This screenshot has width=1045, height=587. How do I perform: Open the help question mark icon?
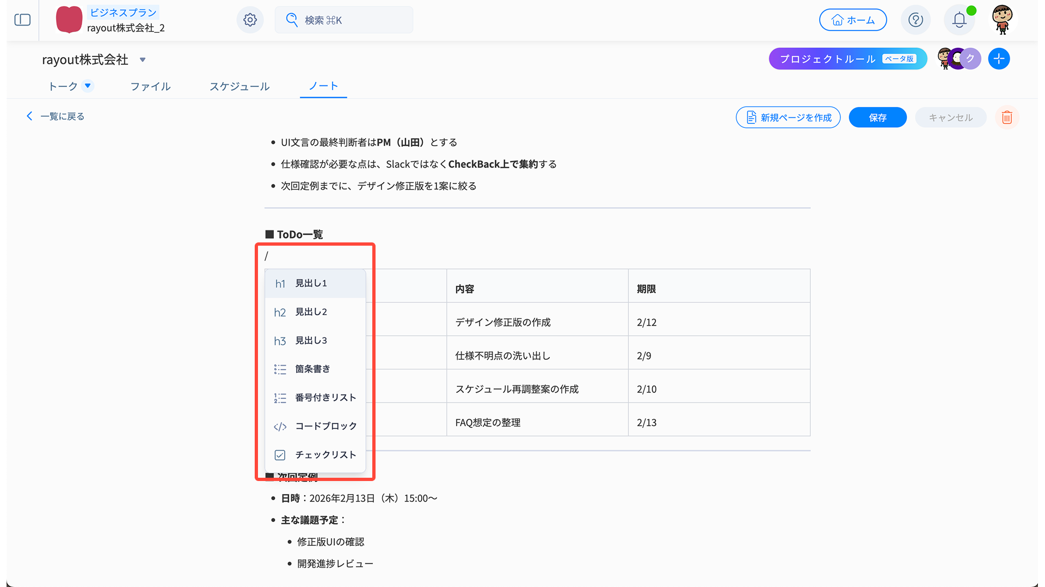[x=915, y=20]
